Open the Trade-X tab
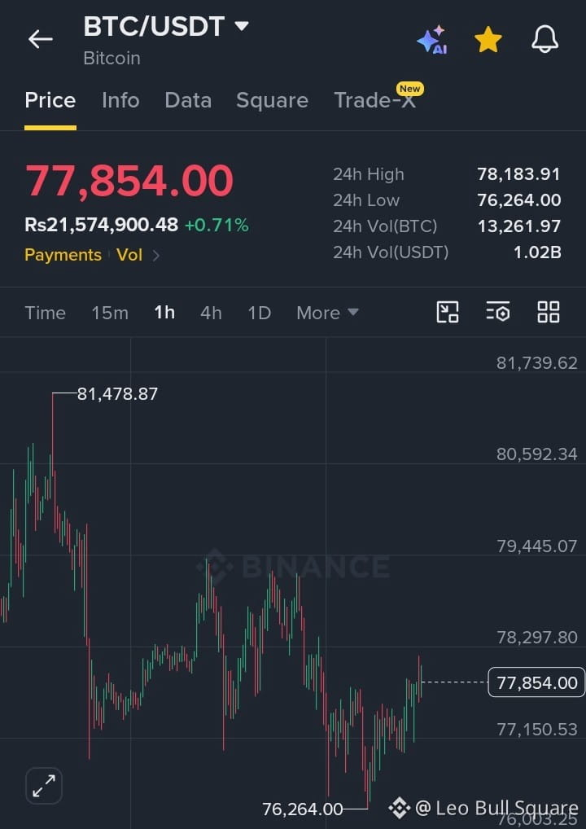The height and width of the screenshot is (829, 586). pos(375,100)
